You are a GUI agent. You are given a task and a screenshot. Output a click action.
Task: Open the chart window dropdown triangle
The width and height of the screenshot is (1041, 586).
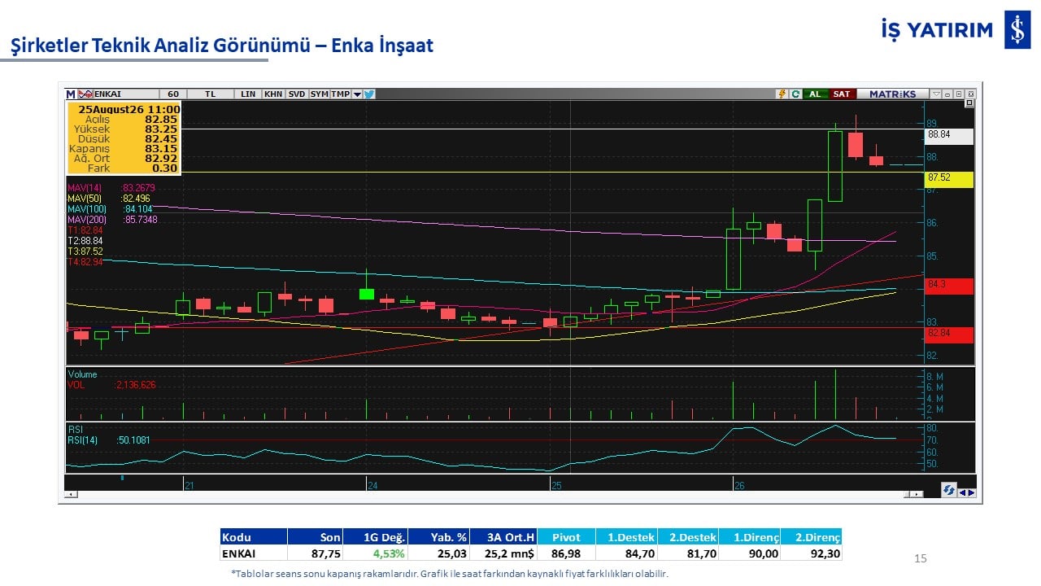coord(936,94)
